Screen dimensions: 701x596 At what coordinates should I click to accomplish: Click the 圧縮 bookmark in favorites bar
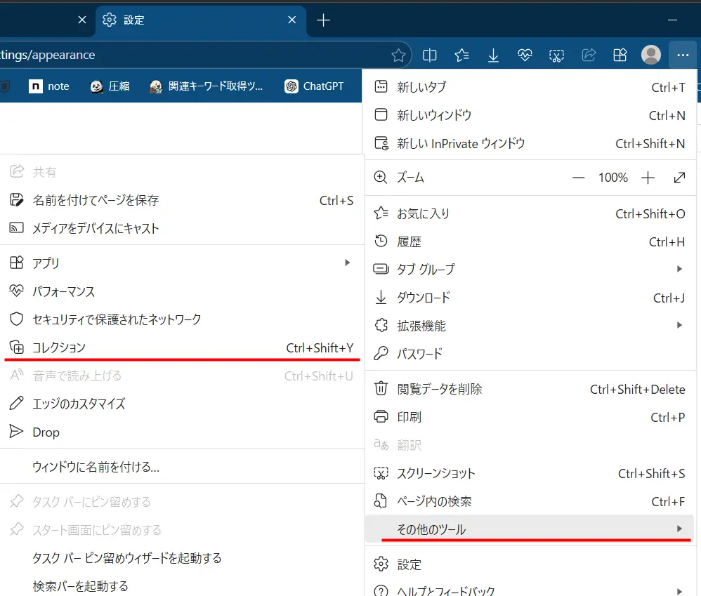[110, 86]
